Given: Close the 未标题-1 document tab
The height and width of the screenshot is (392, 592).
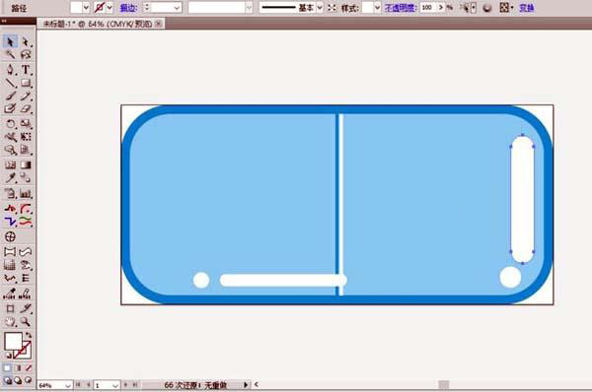Looking at the screenshot, I should click(159, 24).
